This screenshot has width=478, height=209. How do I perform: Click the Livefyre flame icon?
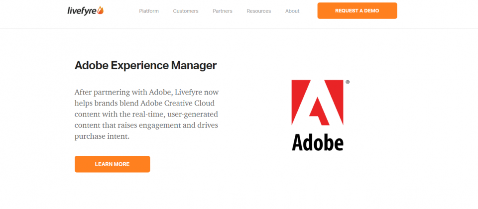[101, 10]
